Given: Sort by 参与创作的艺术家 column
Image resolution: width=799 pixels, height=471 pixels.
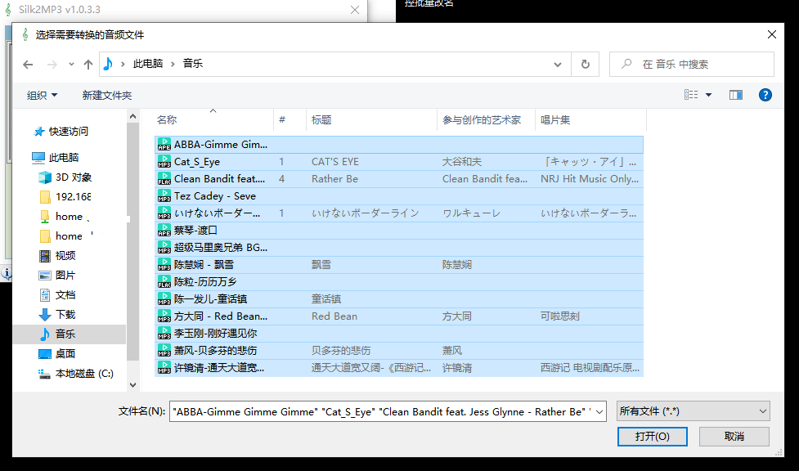Looking at the screenshot, I should coord(482,119).
